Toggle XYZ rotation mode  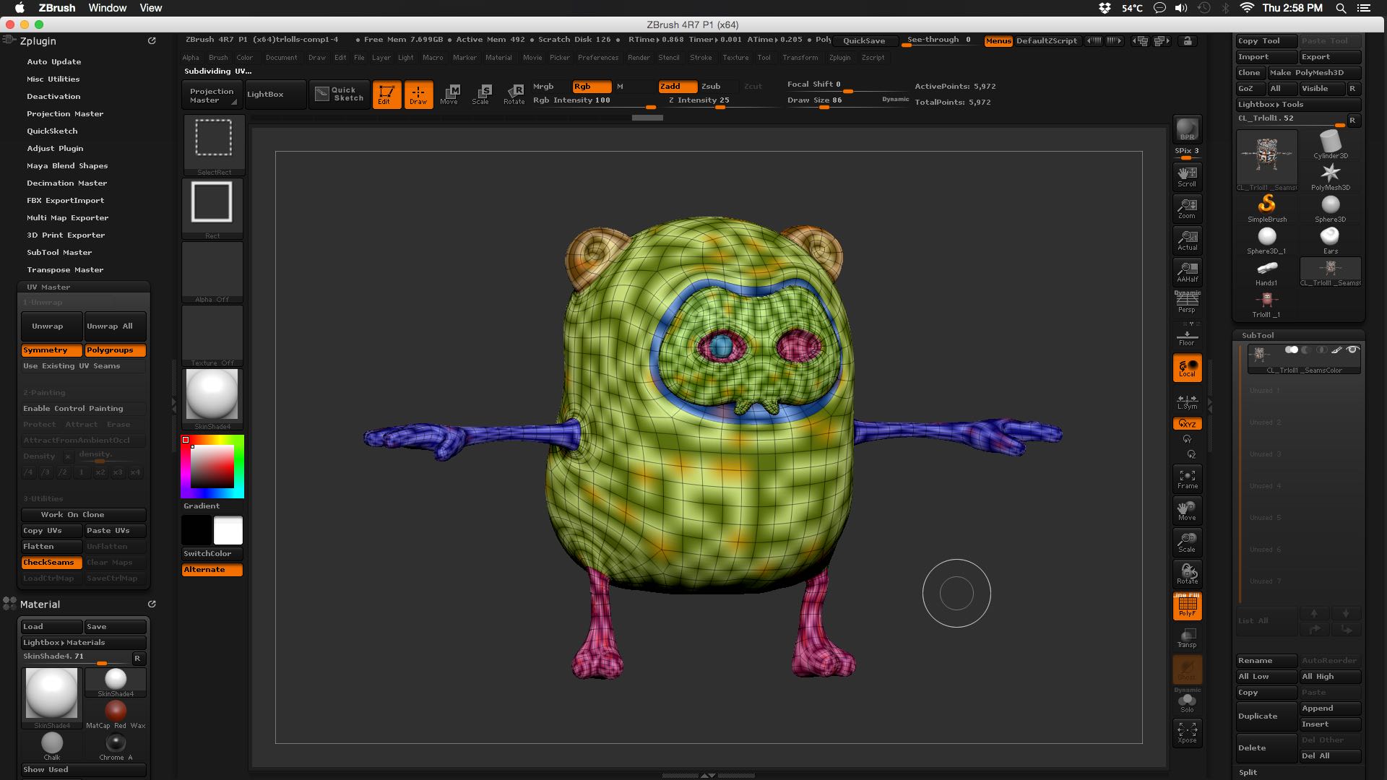(x=1187, y=424)
